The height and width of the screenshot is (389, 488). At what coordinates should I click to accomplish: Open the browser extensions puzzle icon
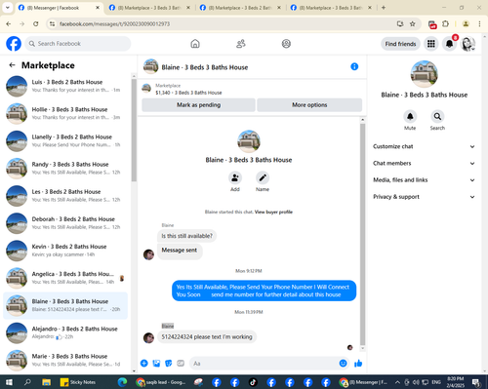coord(445,23)
